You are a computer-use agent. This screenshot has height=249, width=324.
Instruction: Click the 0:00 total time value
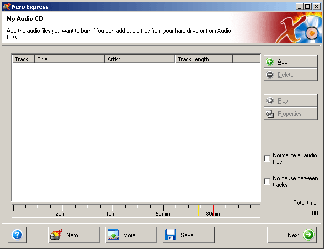[x=312, y=213]
